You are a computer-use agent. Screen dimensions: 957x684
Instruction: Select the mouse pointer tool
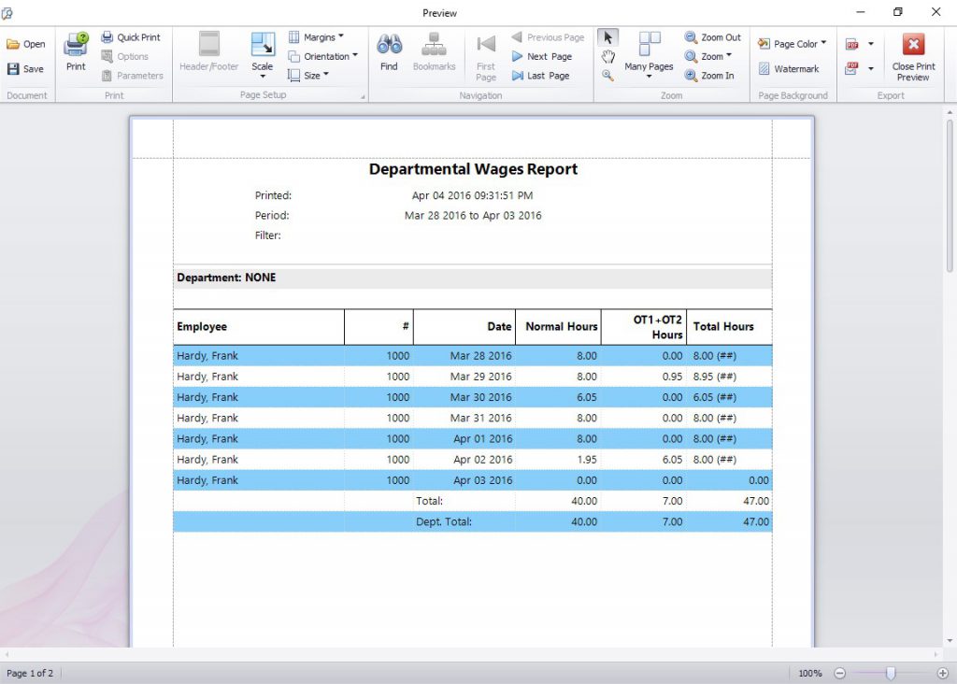click(x=607, y=37)
